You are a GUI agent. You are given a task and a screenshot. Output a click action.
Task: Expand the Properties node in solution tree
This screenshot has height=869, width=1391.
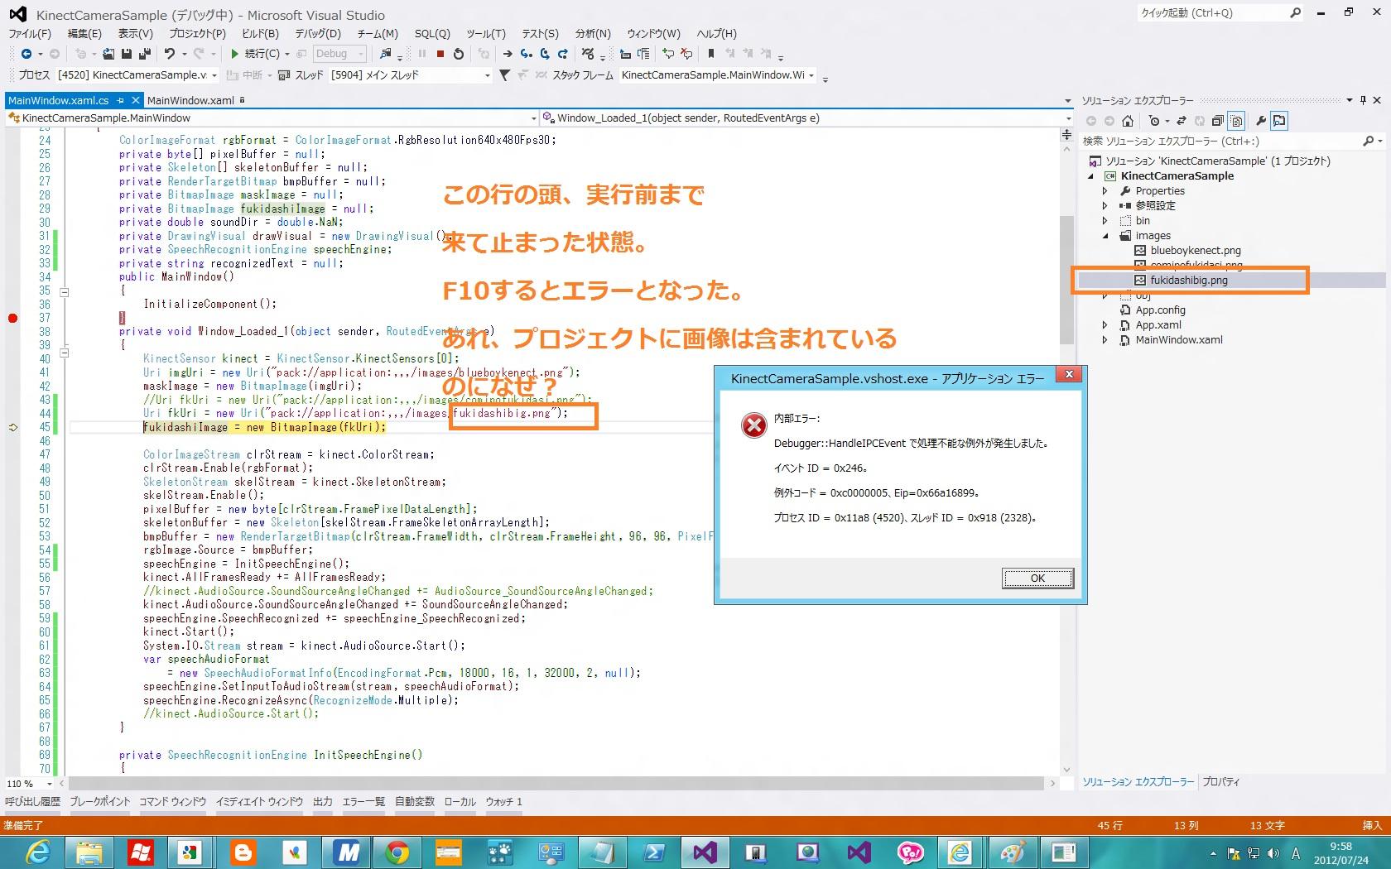coord(1105,191)
